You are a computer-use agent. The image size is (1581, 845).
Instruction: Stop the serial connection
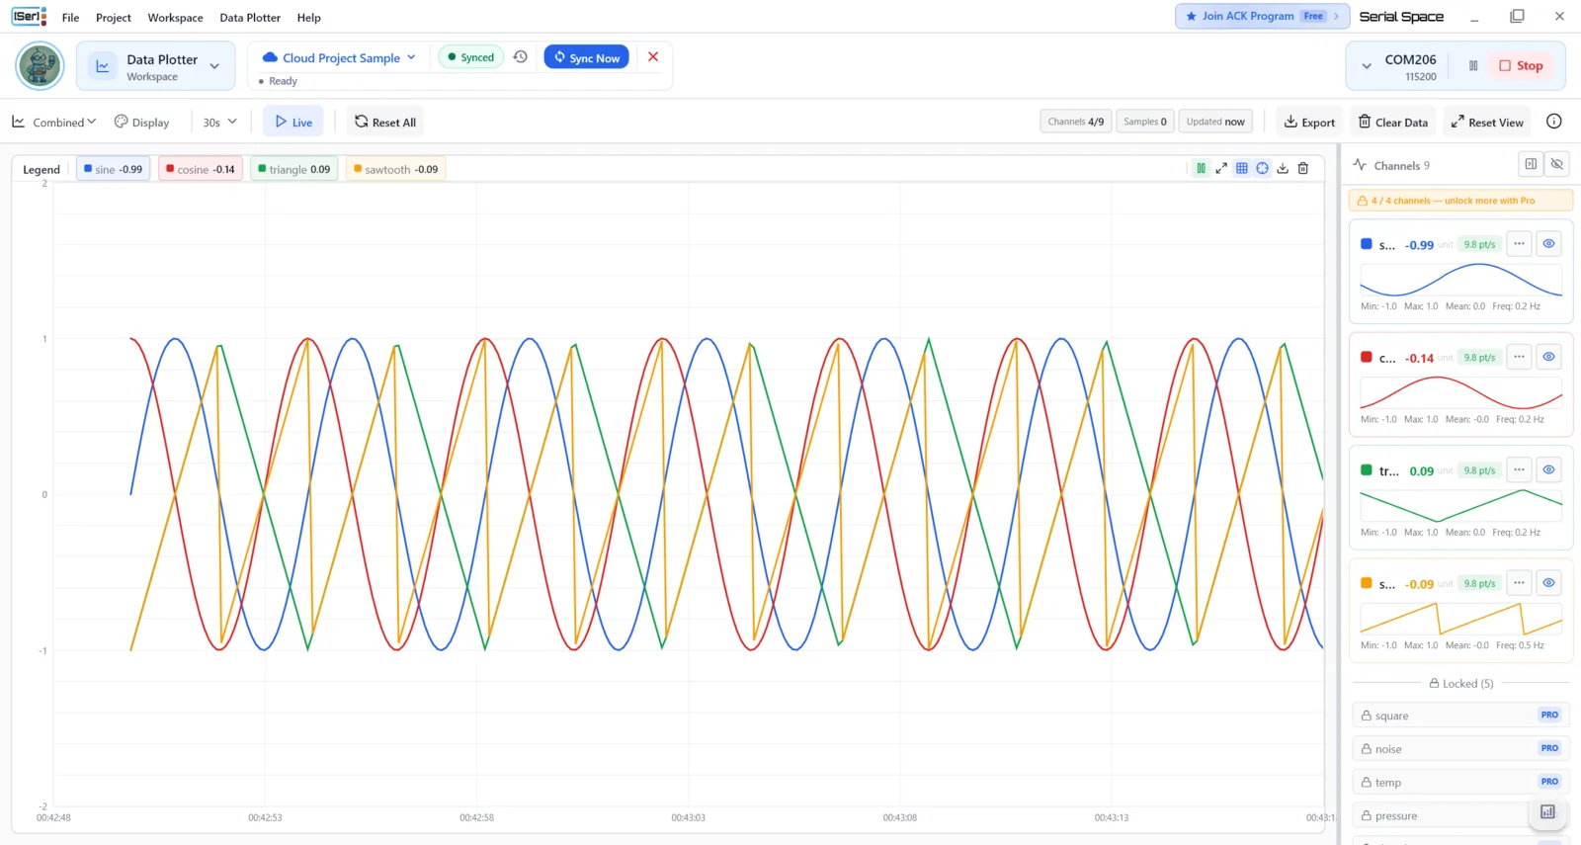pos(1521,66)
